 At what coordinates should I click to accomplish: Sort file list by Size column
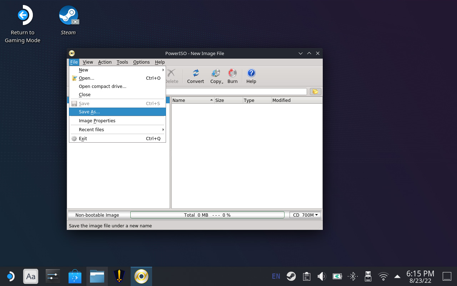tap(228, 100)
